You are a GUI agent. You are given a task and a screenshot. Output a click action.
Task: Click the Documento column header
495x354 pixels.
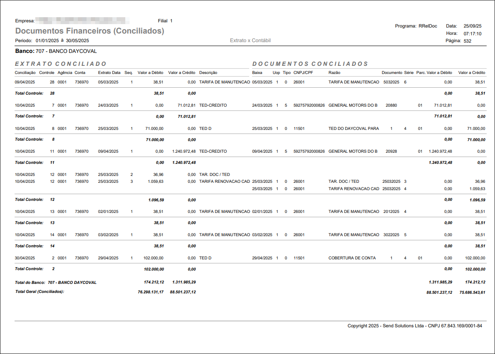(x=392, y=73)
